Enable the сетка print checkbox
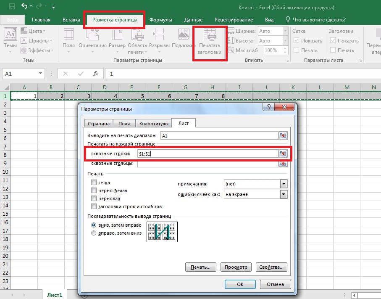 (x=94, y=183)
